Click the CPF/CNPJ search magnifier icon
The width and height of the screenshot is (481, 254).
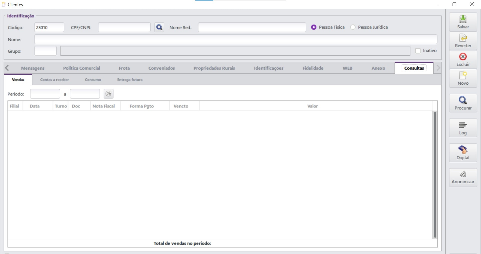click(159, 27)
